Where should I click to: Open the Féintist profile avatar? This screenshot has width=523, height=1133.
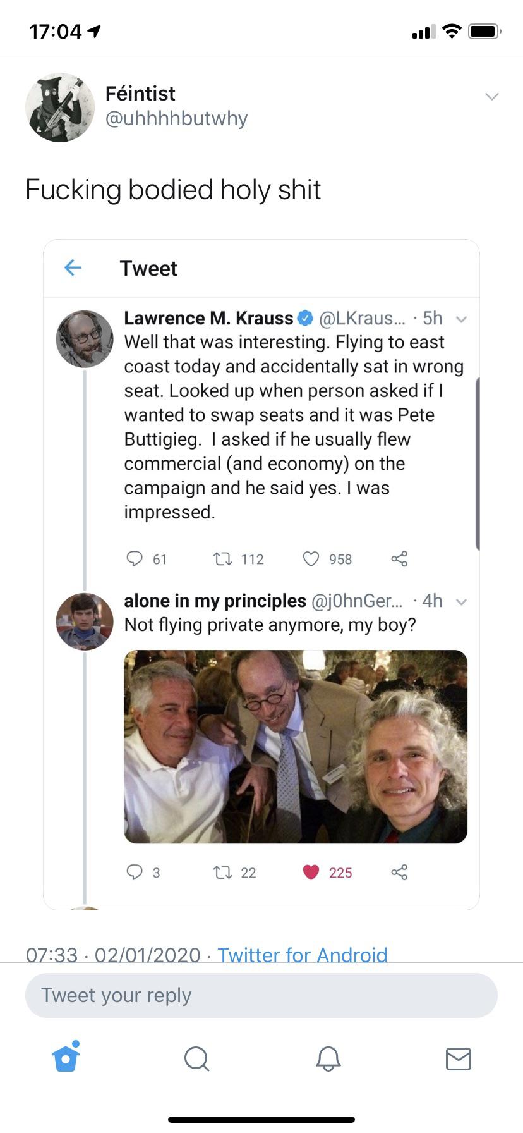tap(60, 107)
